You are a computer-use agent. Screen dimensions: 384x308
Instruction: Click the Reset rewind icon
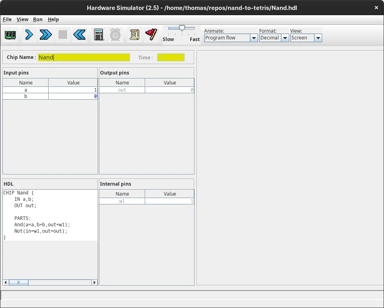[79, 35]
